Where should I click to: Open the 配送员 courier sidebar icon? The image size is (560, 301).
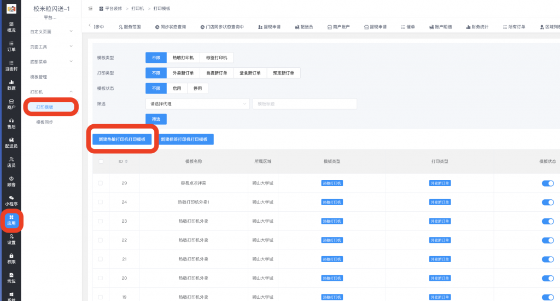click(x=11, y=143)
